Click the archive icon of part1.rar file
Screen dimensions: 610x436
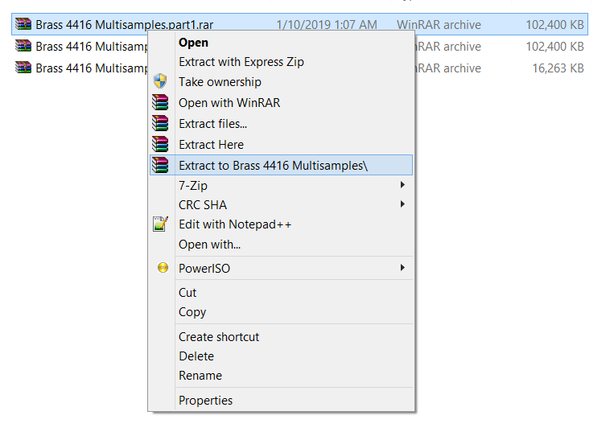[x=23, y=24]
